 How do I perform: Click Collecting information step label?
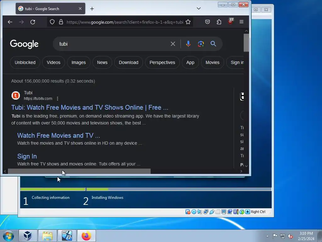click(51, 198)
